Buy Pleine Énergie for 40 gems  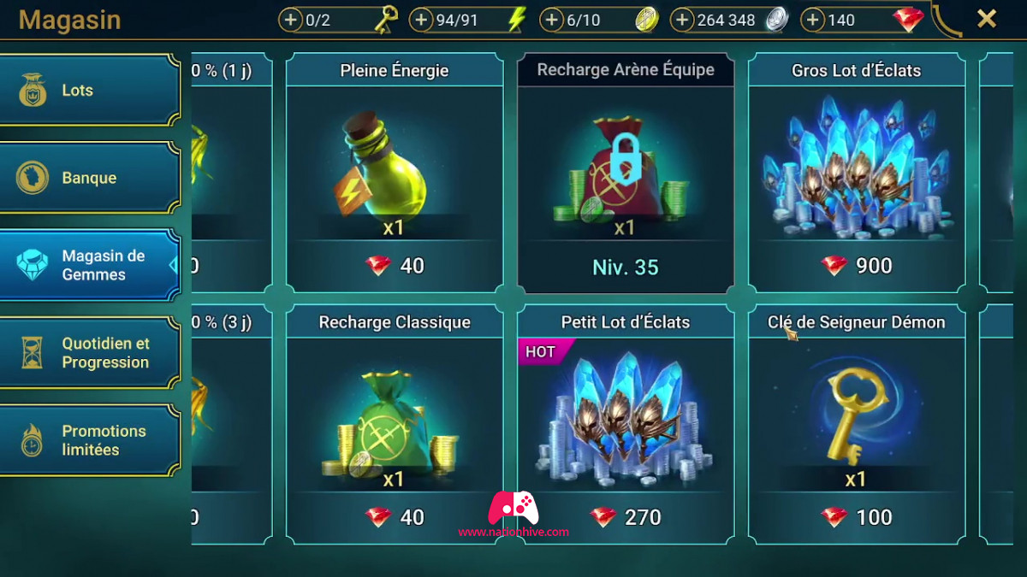395,174
